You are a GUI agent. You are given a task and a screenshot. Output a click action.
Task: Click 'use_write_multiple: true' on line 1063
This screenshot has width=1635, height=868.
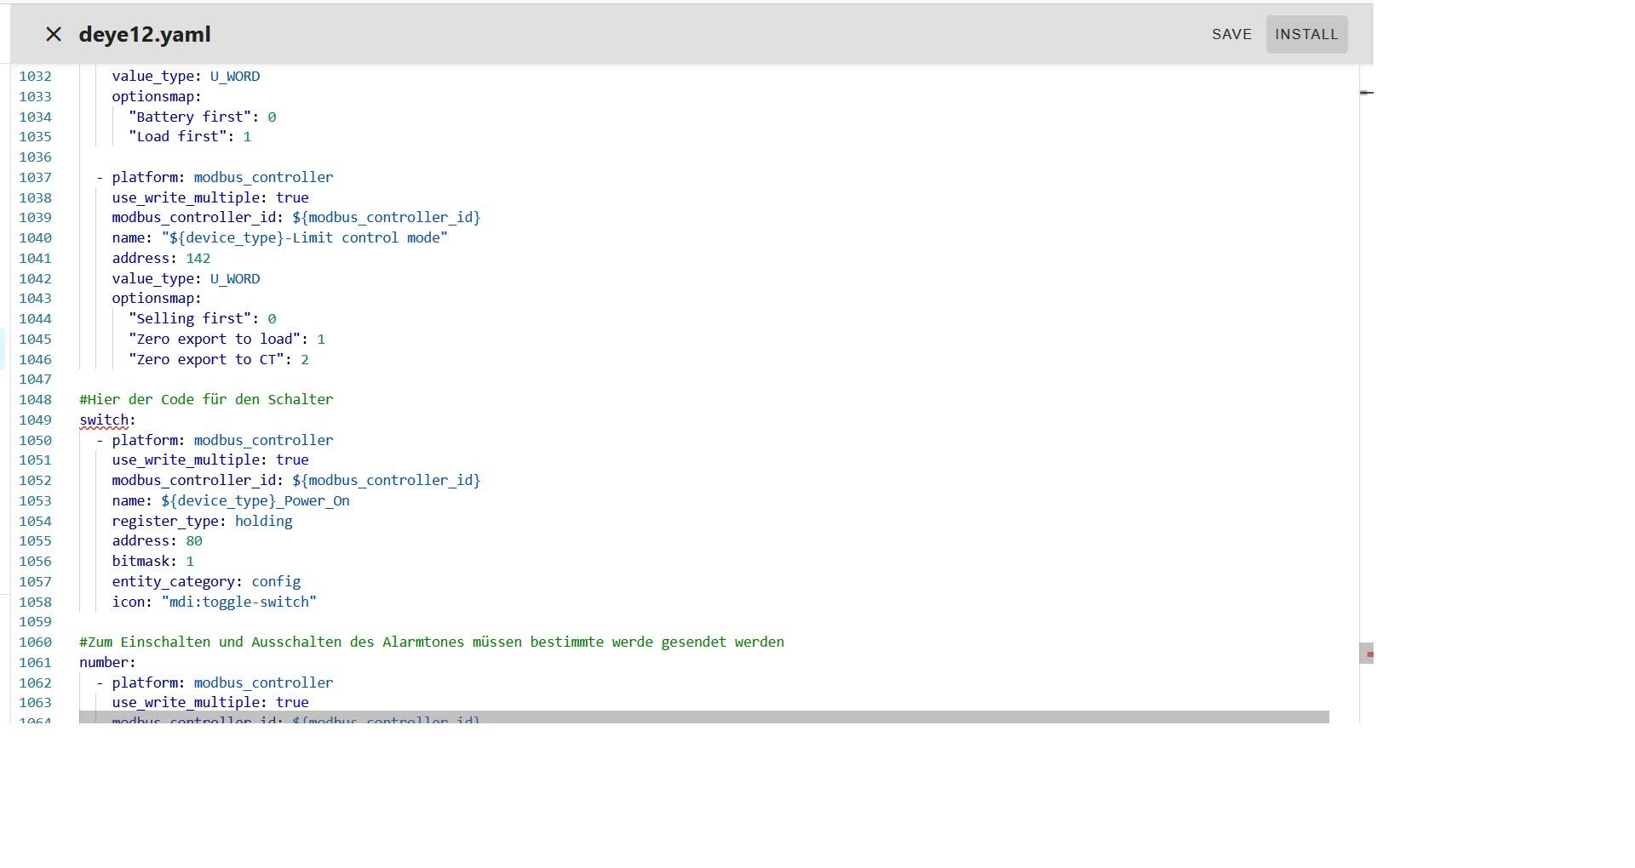pyautogui.click(x=210, y=702)
